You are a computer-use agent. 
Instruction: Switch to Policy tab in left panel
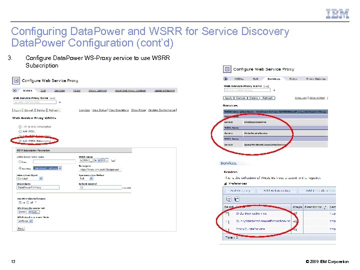point(76,90)
